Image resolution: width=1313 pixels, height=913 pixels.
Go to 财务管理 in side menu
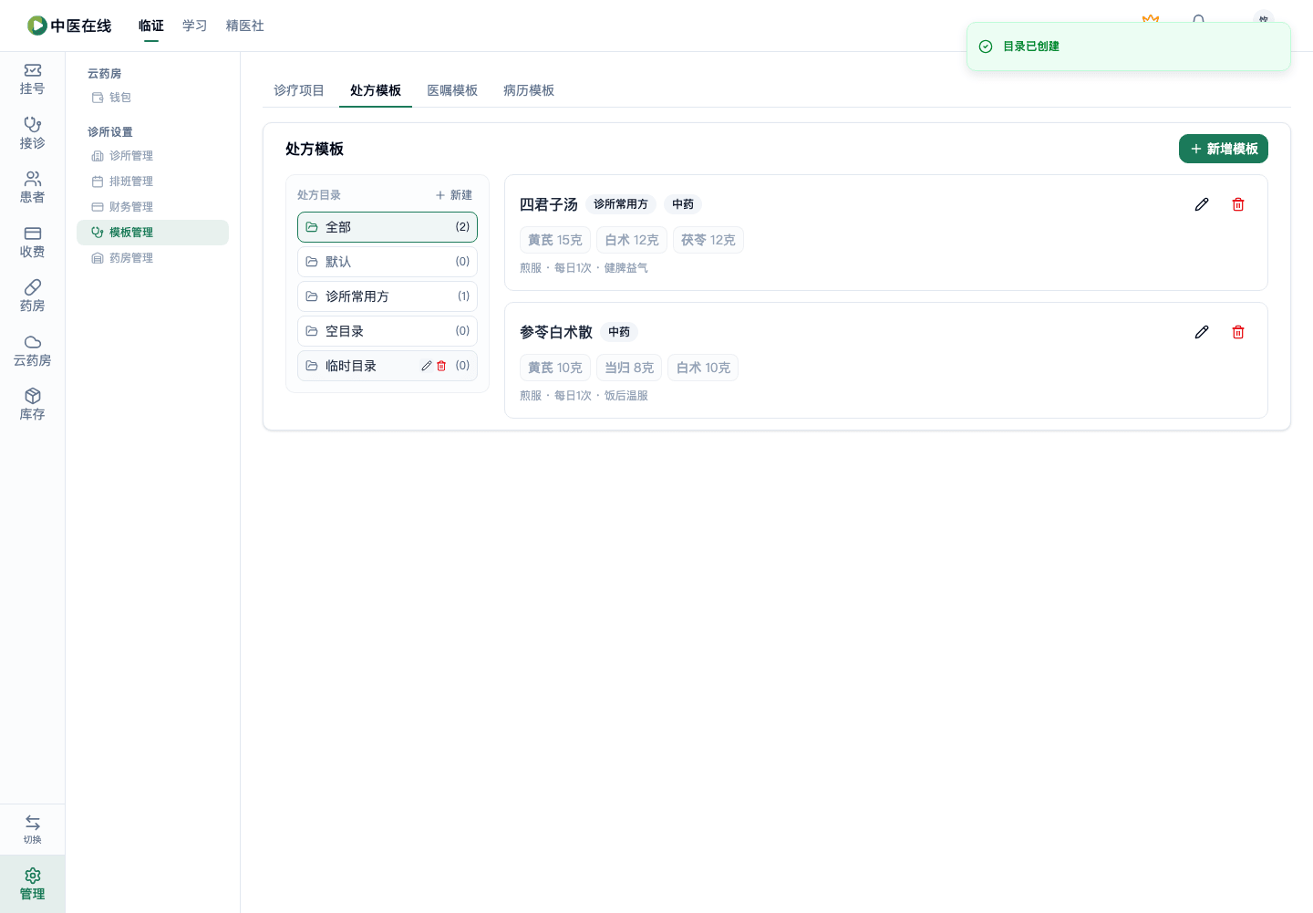click(x=152, y=207)
